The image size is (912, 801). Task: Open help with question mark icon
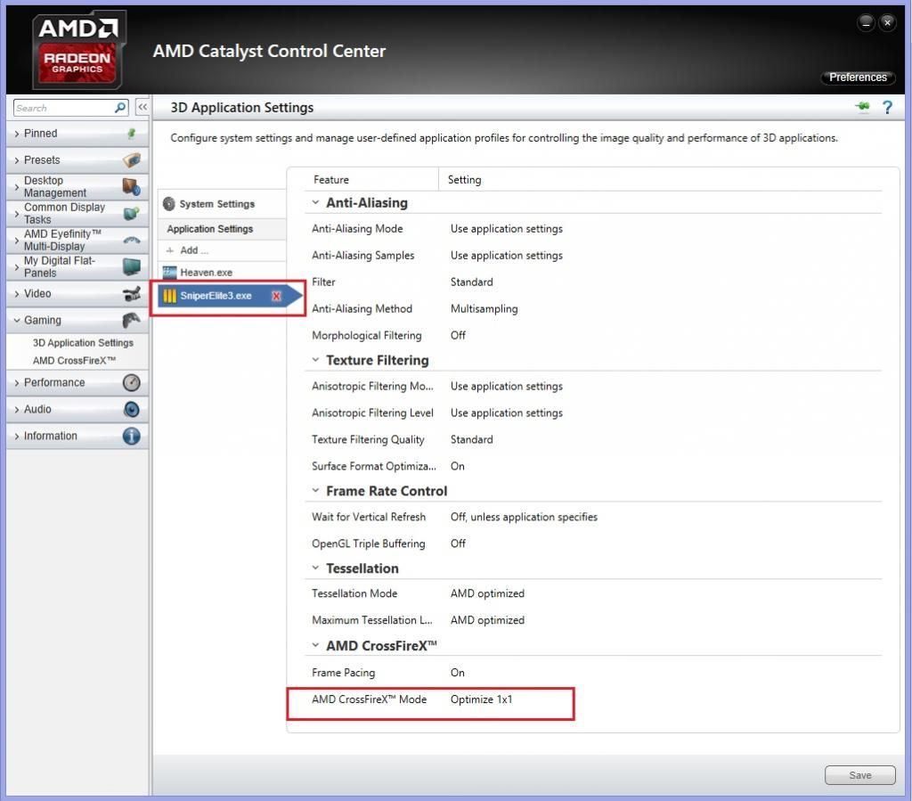887,107
